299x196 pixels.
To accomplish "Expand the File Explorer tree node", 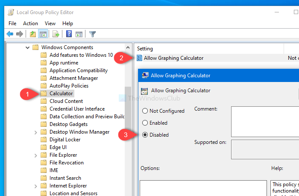I will [35, 155].
